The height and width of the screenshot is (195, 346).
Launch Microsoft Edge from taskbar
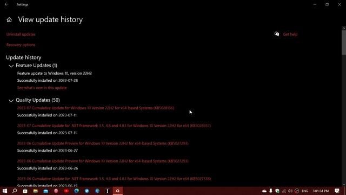(77, 191)
